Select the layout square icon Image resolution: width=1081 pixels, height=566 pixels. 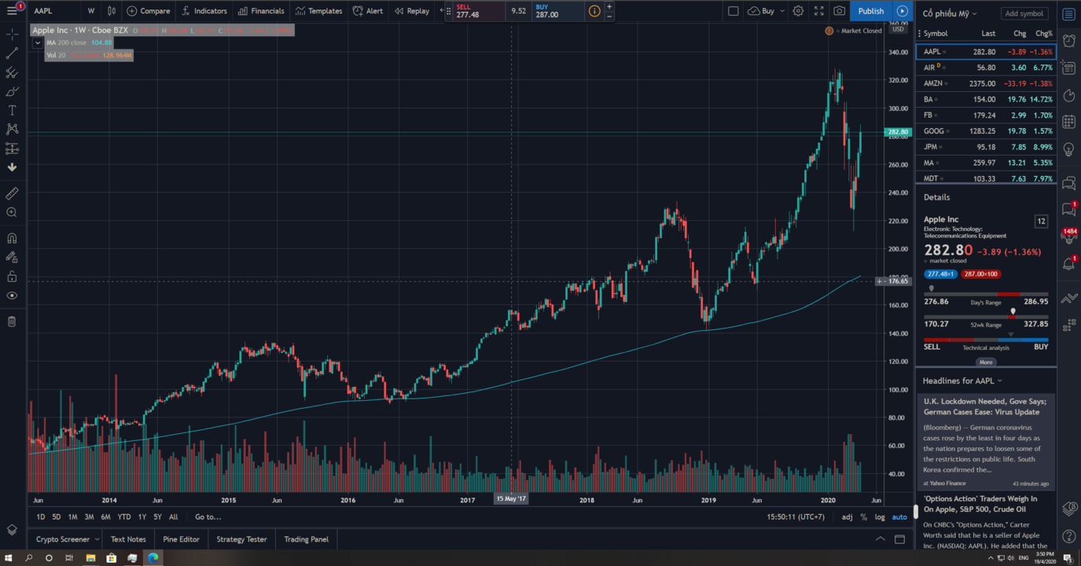click(x=733, y=11)
